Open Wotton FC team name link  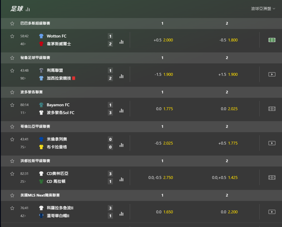pos(56,36)
